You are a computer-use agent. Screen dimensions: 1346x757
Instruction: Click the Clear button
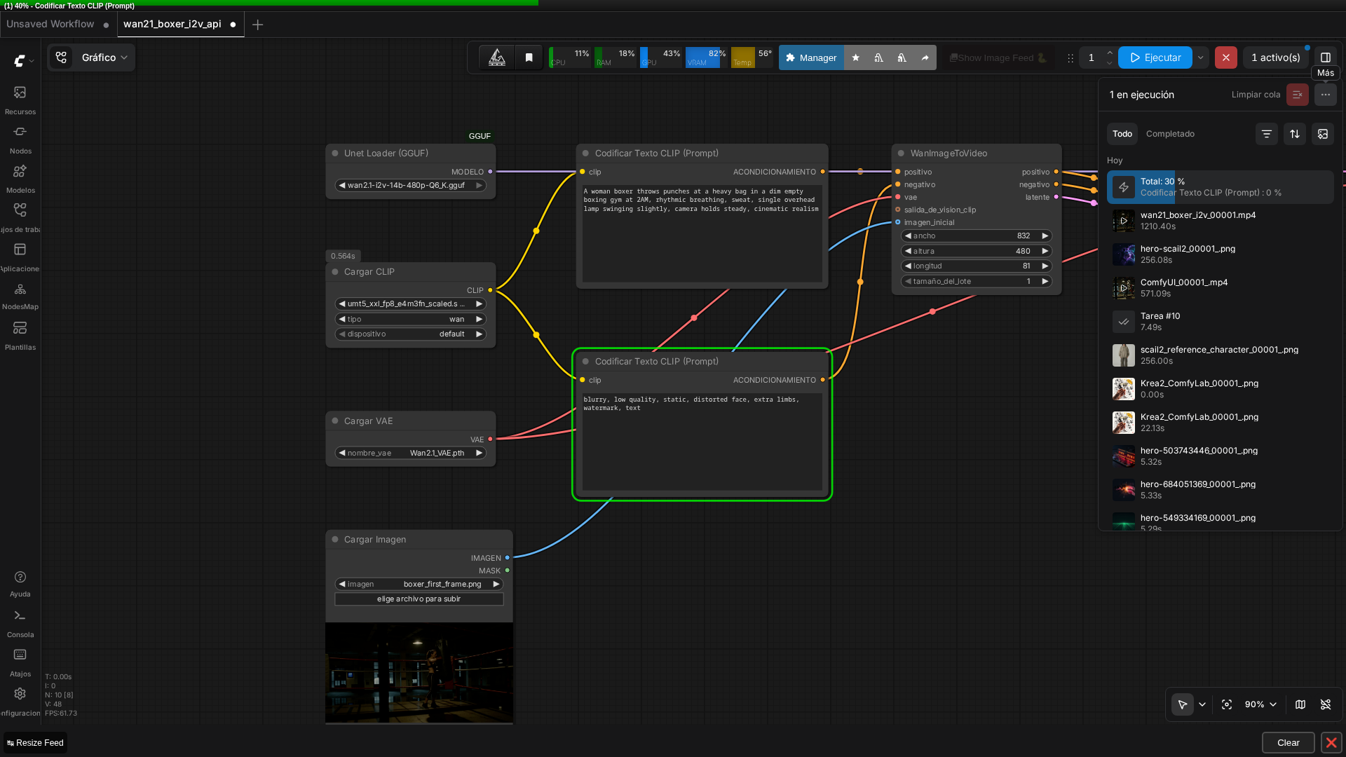1288,743
